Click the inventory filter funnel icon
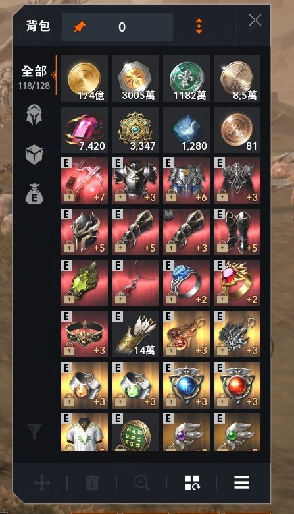The width and height of the screenshot is (294, 514). 34,432
